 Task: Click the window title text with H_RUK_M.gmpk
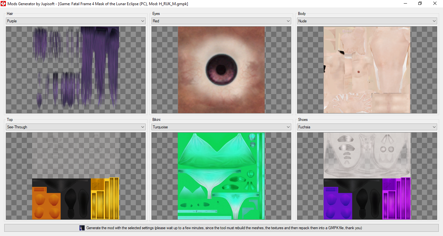click(98, 4)
